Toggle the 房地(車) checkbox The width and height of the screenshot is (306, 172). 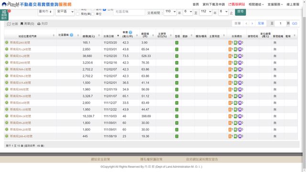77,14
